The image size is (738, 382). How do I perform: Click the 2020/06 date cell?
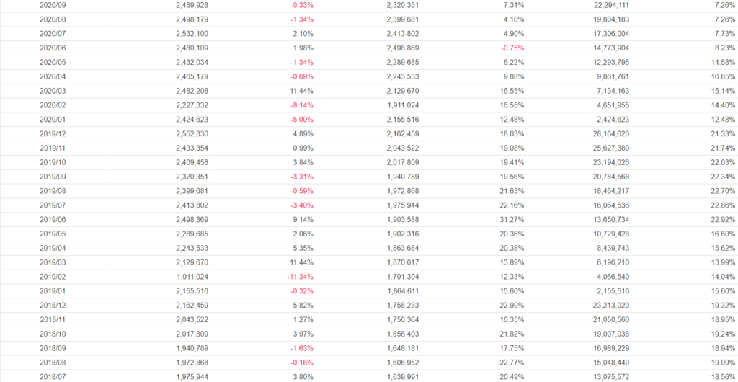[x=52, y=48]
